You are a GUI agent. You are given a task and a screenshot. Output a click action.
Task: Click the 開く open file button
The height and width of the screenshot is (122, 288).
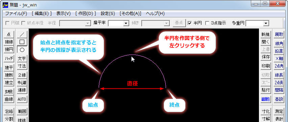(x=266, y=42)
